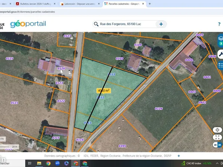Click parcel label 0111
The image size is (223, 167).
(x=111, y=74)
